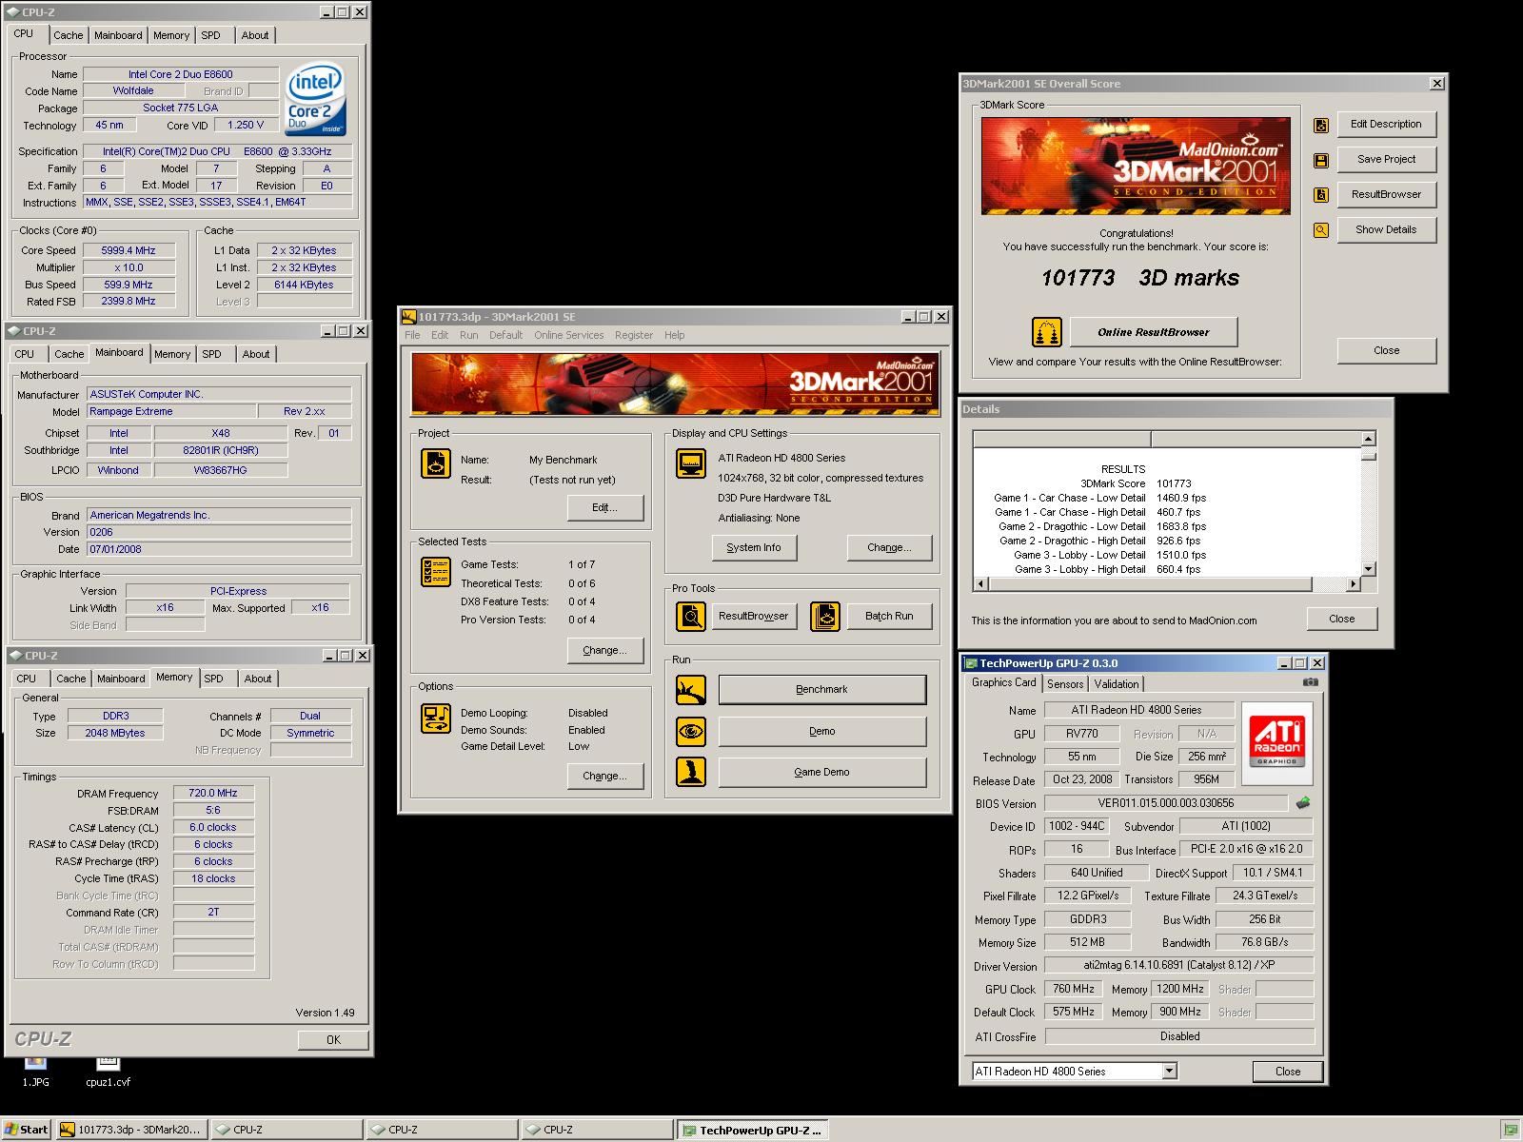
Task: Click the GPU-Z BIOS save chip icon
Action: pyautogui.click(x=1303, y=803)
